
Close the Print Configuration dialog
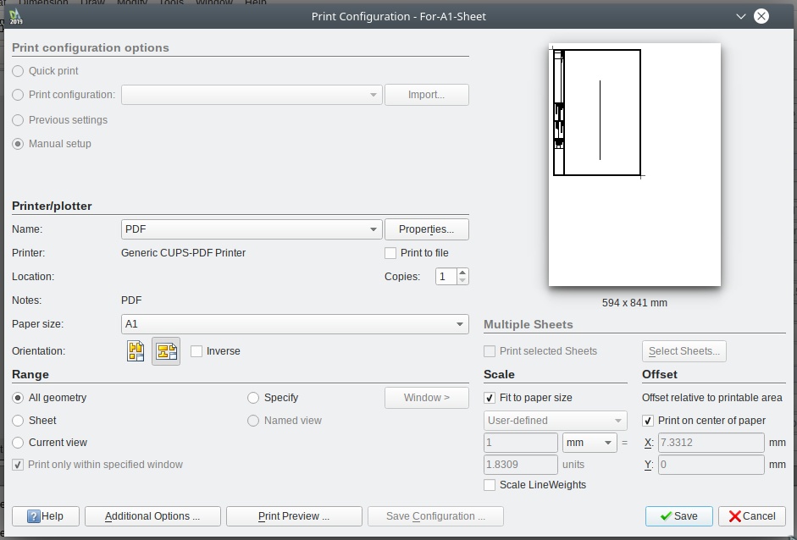point(761,16)
